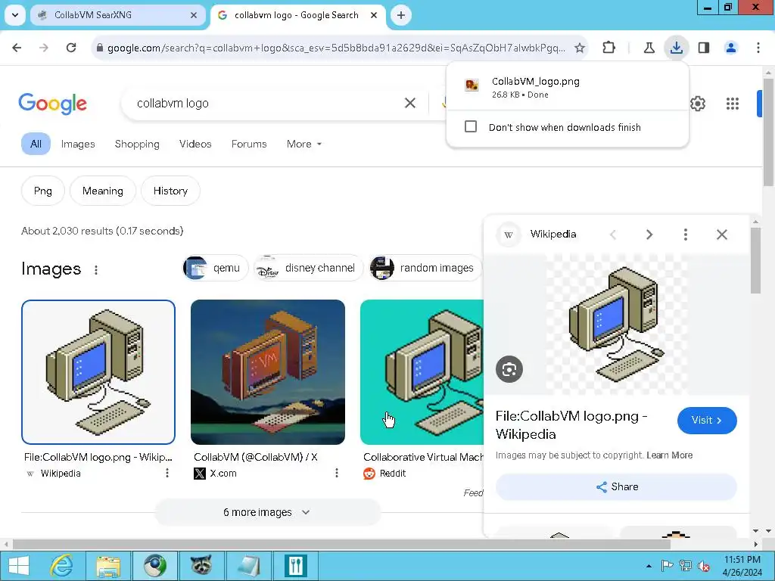Viewport: 775px width, 581px height.
Task: Open the browser side panel icon
Action: (704, 48)
